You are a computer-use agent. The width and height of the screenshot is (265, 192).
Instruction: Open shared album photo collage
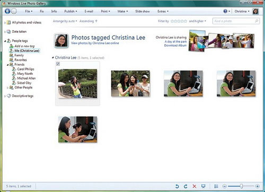(x=222, y=41)
